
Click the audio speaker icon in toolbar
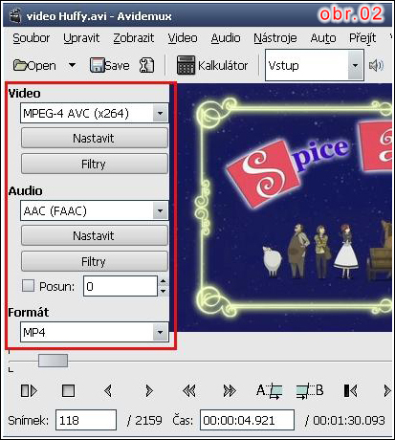[376, 66]
